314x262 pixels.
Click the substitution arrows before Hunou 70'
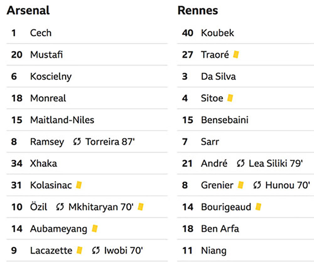pos(257,185)
